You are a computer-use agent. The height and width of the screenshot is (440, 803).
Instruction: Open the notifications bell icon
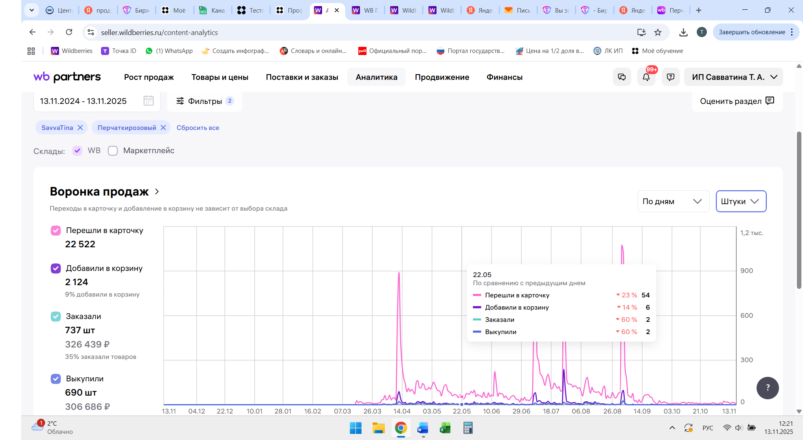coord(646,77)
